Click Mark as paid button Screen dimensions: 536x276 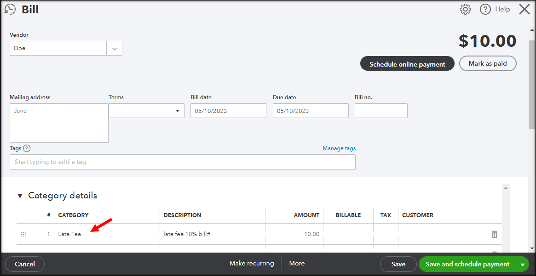488,64
